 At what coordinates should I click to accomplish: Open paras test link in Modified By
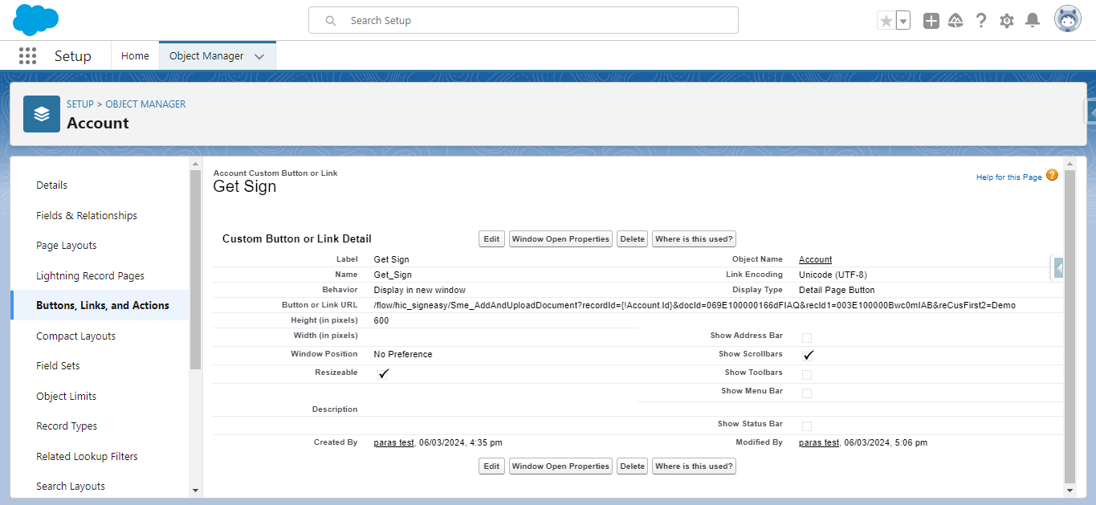click(x=819, y=442)
